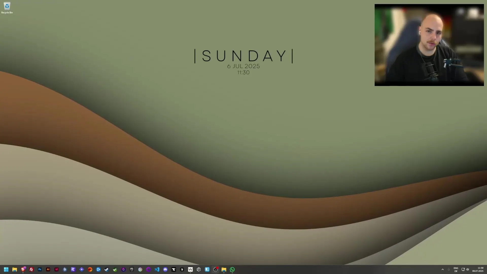Open the Windows Start menu
Screen dimensions: 487x274
[6, 269]
